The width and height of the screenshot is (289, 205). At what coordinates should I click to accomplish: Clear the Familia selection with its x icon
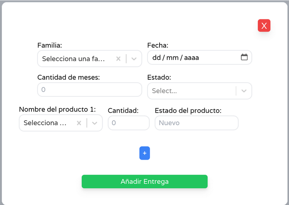click(118, 59)
